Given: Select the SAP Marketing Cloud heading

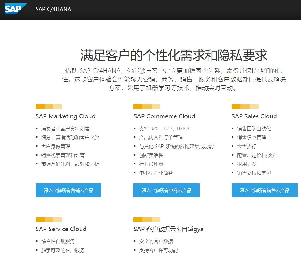Looking at the screenshot, I should coord(65,116).
